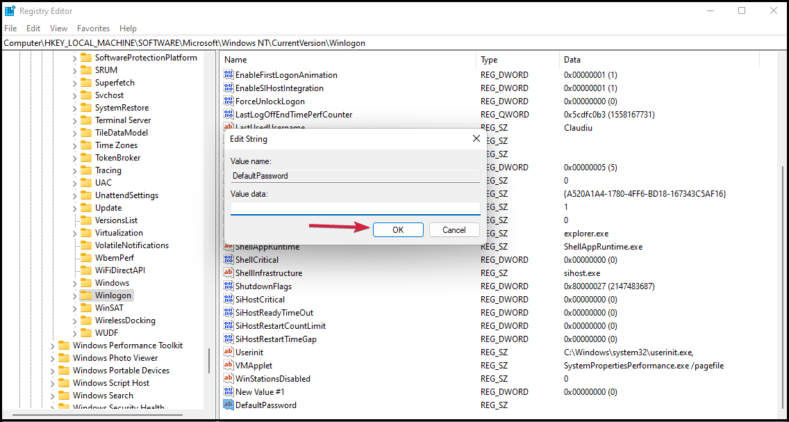Click the SiHostRestartCountLimit DWORD value icon
Screen dimensions: 789x422
[x=229, y=326]
